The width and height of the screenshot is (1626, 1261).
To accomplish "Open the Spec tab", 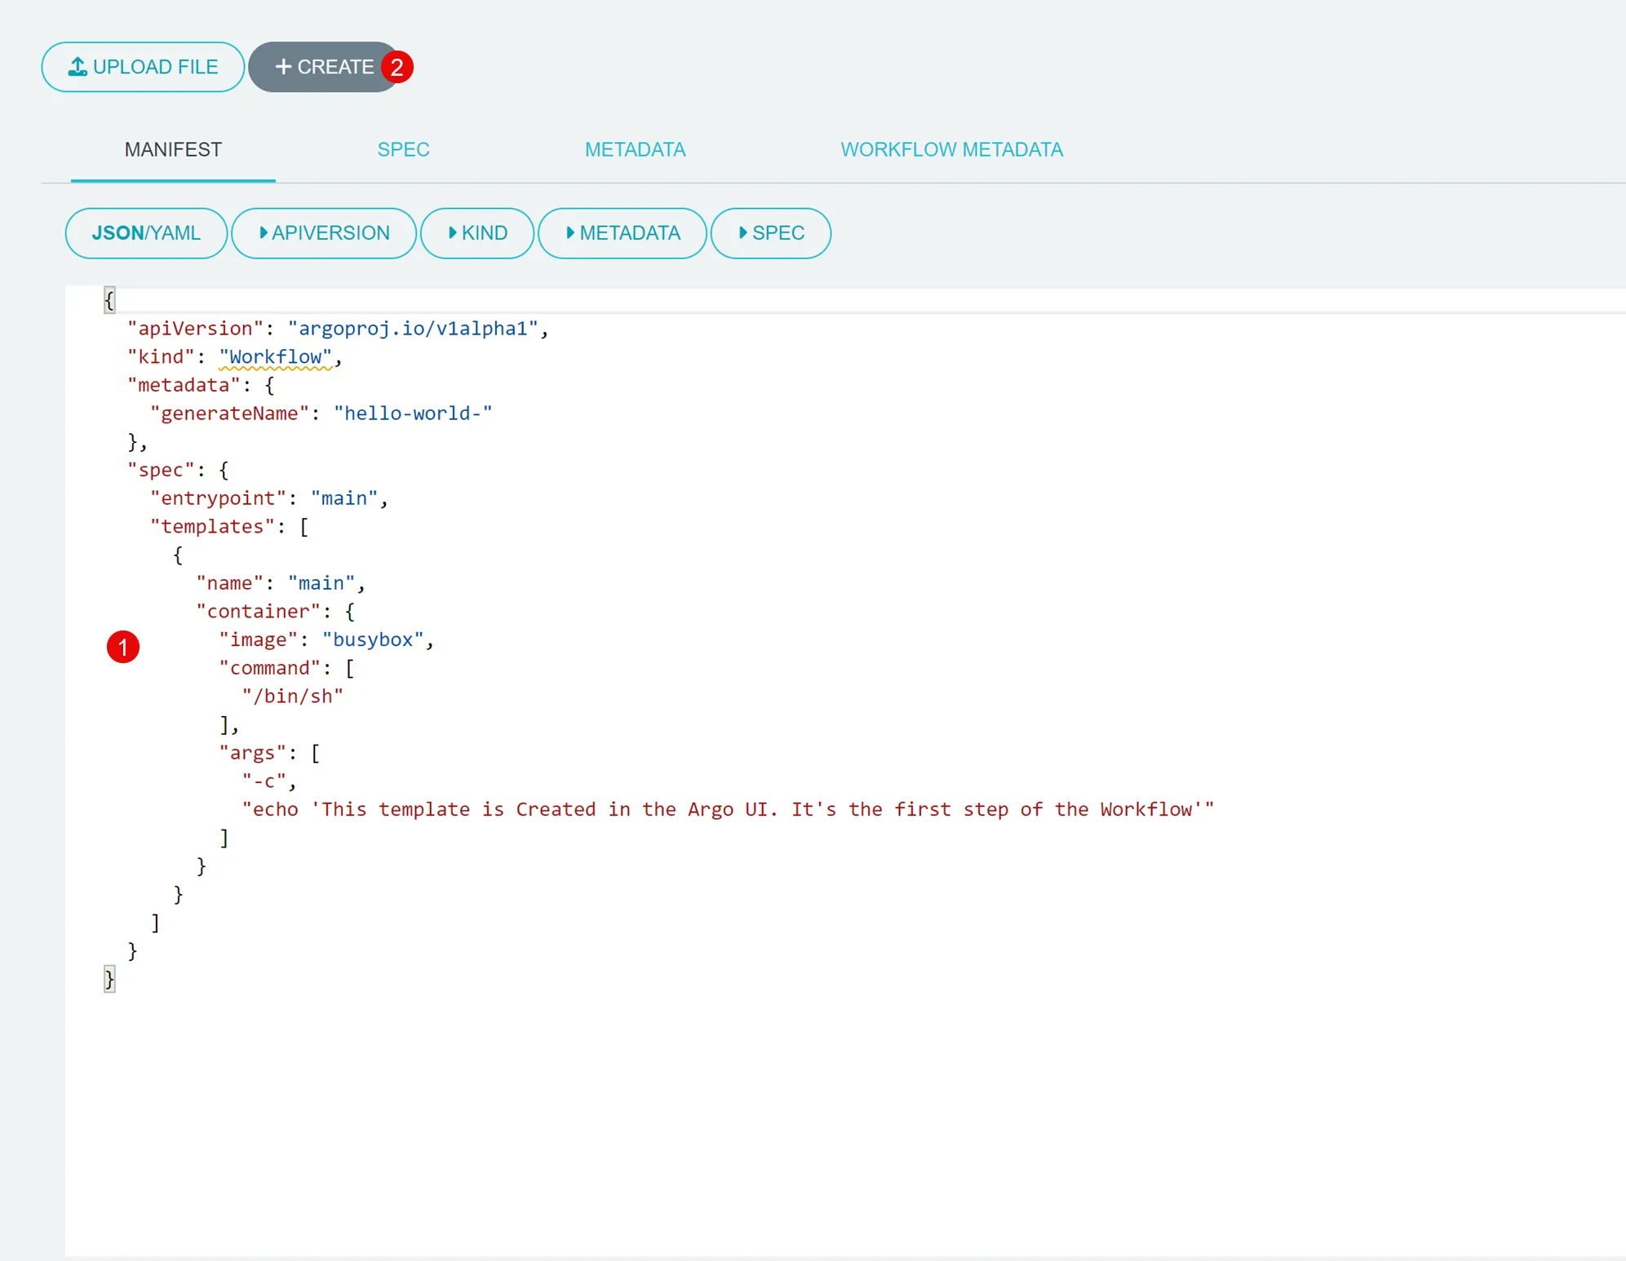I will pyautogui.click(x=403, y=150).
